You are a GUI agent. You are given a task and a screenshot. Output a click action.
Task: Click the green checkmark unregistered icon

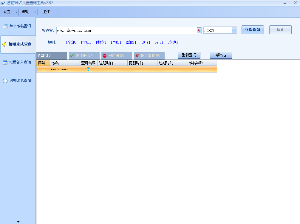tap(72, 56)
